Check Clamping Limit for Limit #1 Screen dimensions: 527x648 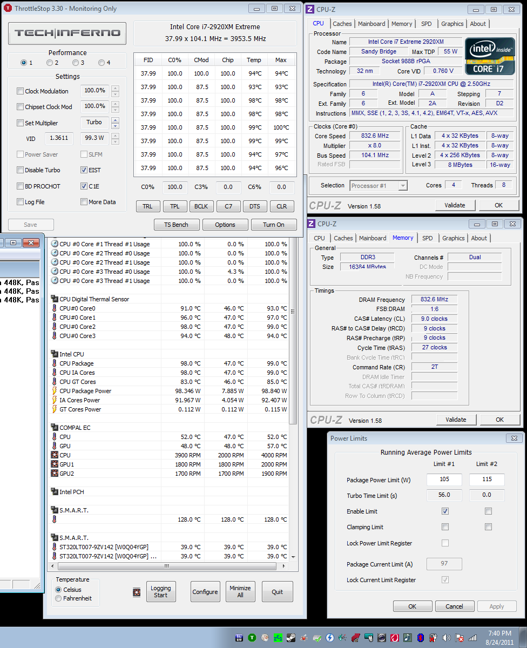click(x=445, y=527)
